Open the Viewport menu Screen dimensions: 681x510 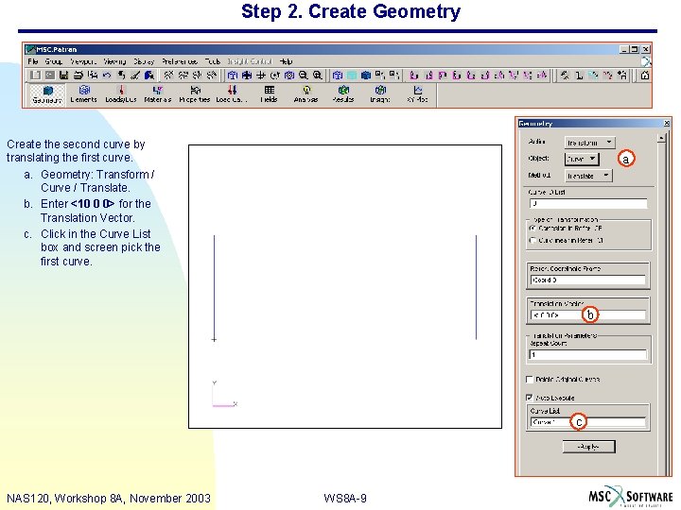[x=83, y=61]
